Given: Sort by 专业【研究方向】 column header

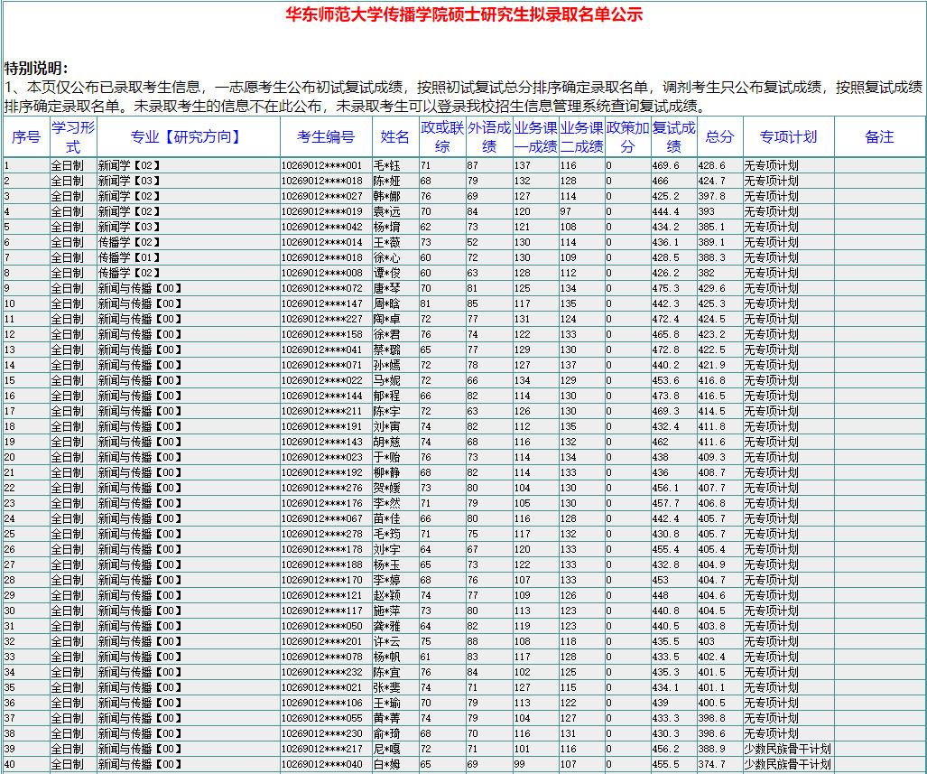Looking at the screenshot, I should tap(187, 137).
